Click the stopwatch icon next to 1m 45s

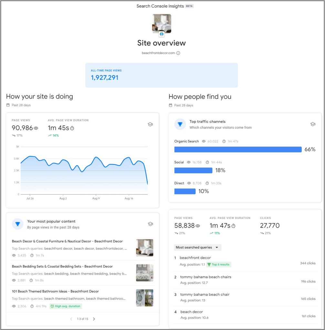(72, 128)
